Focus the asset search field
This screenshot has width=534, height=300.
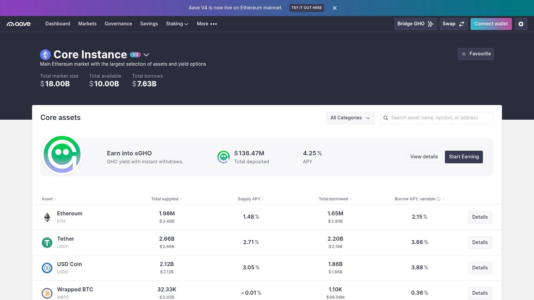coord(437,118)
